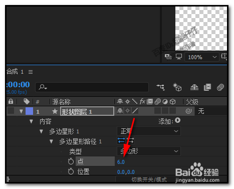Click the blue label color of layer 1
The width and height of the screenshot is (234, 189).
(x=29, y=111)
